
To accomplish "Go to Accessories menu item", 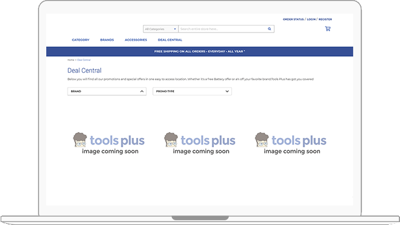I will coord(136,40).
